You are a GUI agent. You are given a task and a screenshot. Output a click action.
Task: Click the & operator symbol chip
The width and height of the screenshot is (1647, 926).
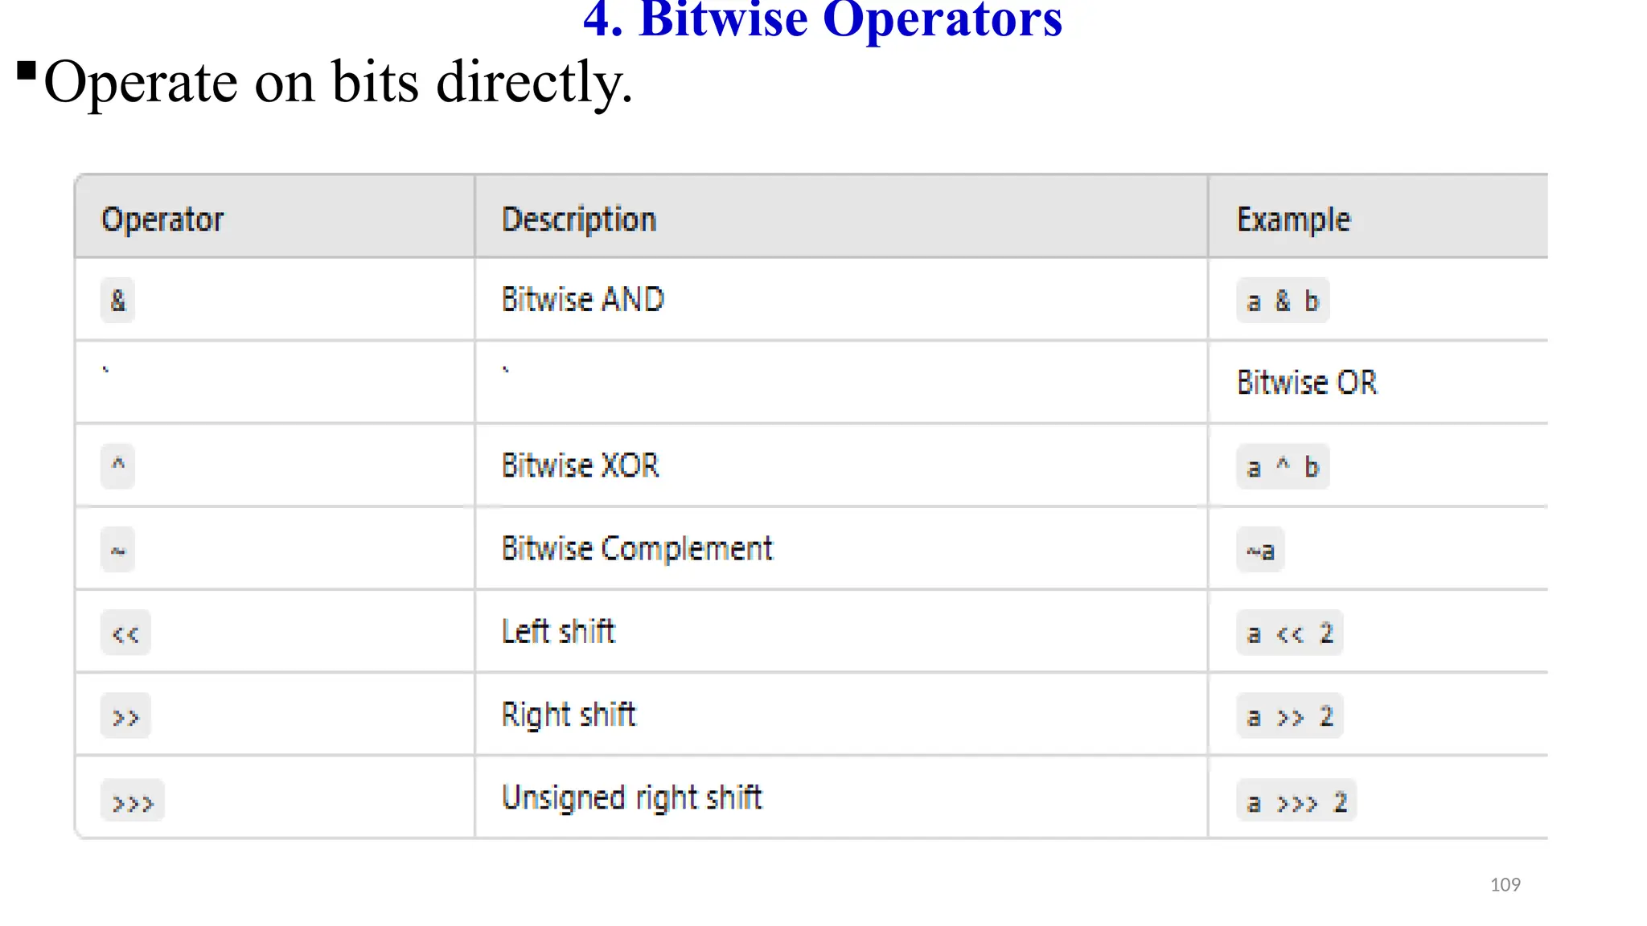point(117,301)
